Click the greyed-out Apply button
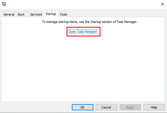Screen dimensions: 167x113 pyautogui.click(x=130, y=107)
